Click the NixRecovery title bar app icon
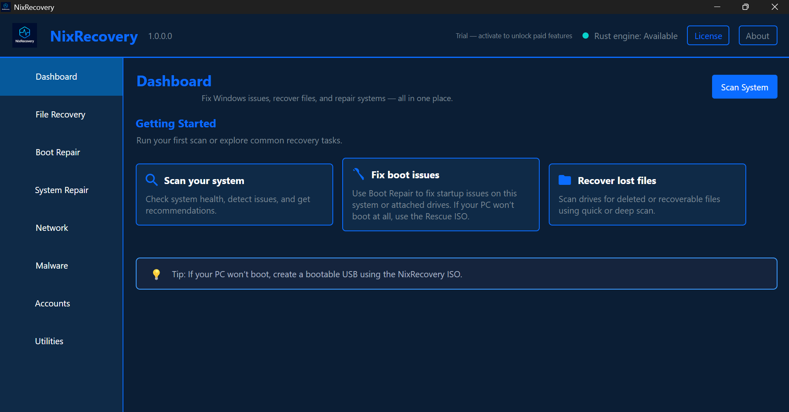Screen dimensions: 789x412 coord(6,7)
